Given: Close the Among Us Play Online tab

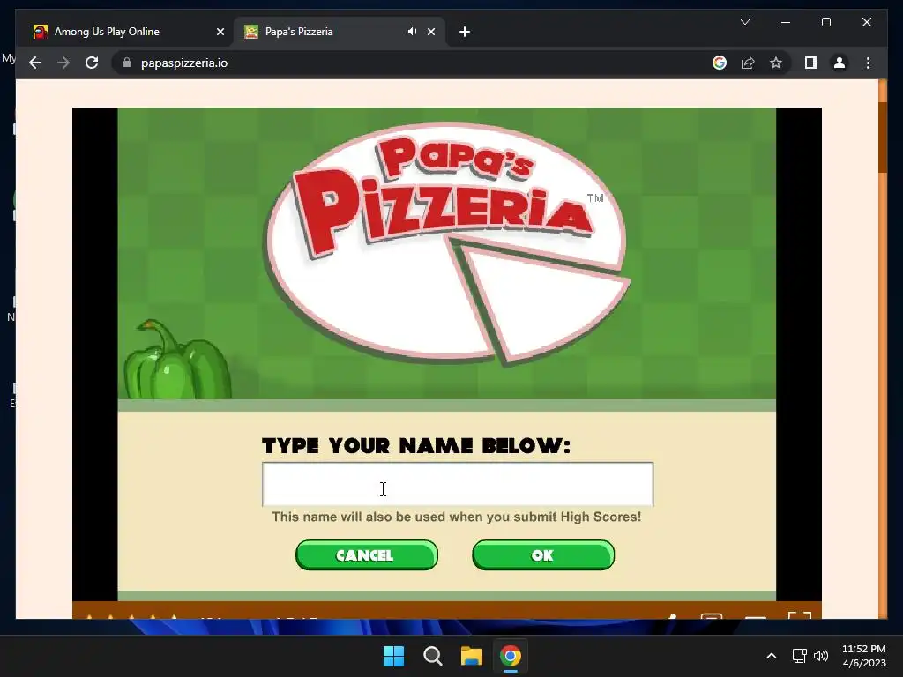Looking at the screenshot, I should point(220,32).
